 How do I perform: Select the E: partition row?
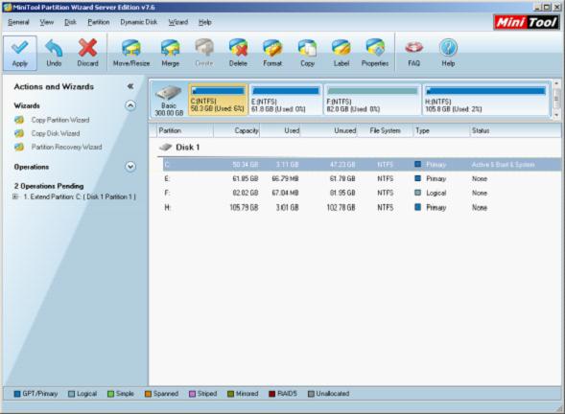coord(362,178)
